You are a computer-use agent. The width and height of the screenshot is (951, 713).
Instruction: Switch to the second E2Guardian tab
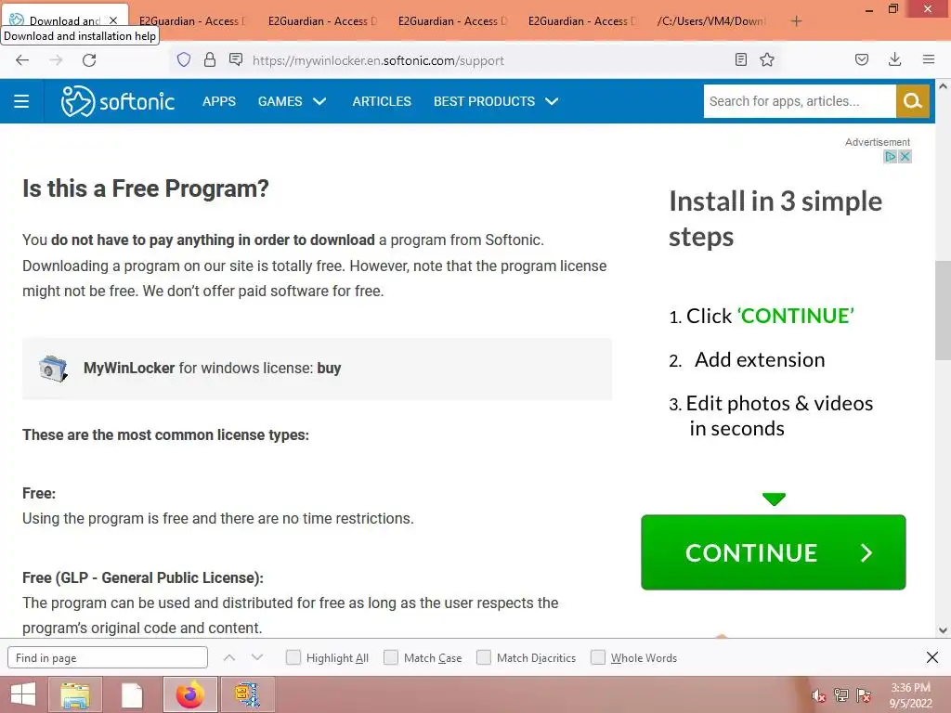coord(322,21)
